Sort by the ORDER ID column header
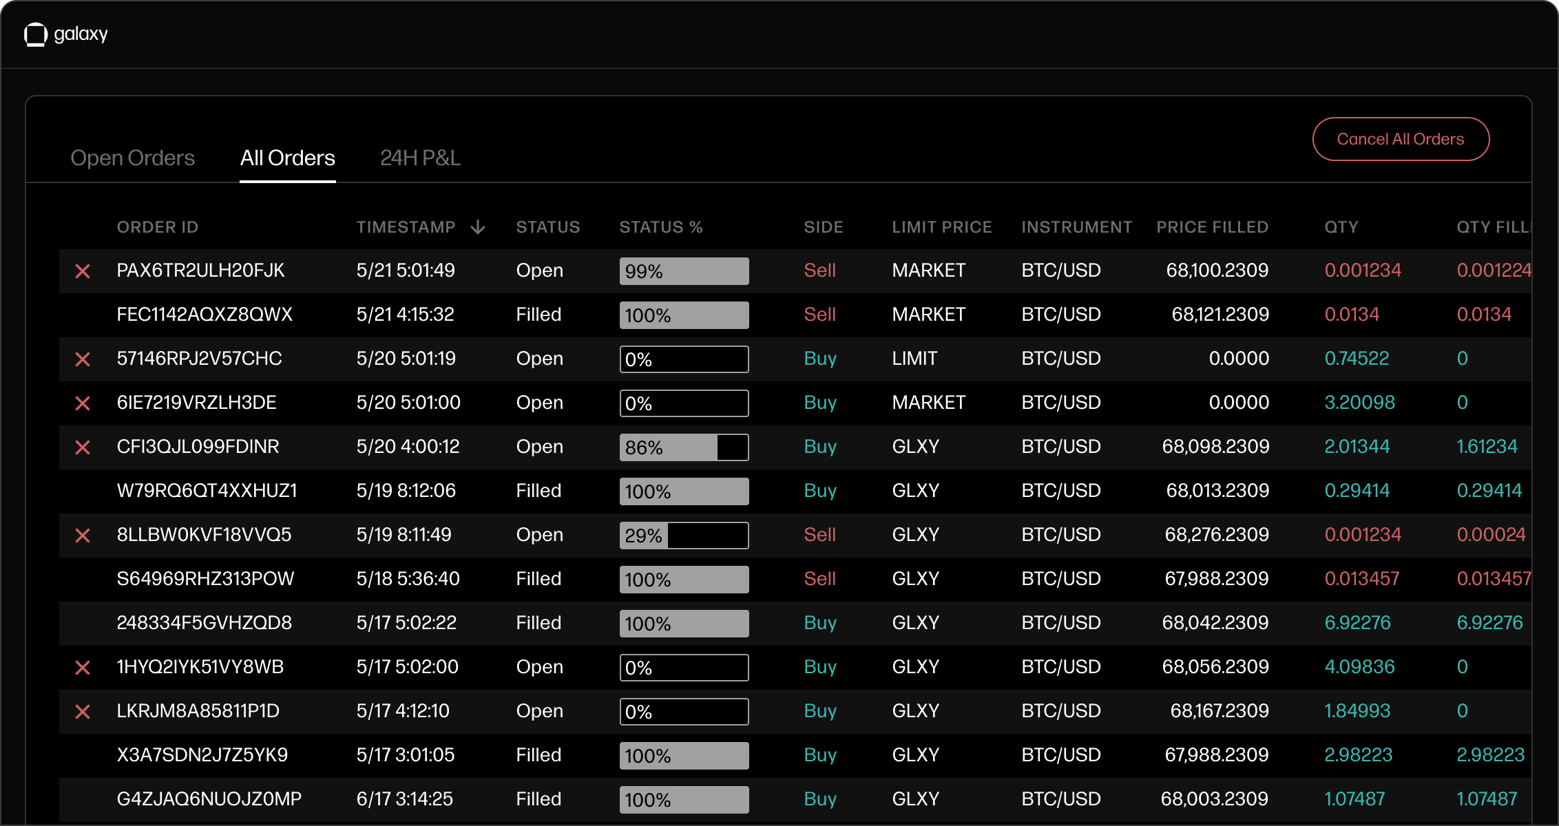 (x=158, y=227)
